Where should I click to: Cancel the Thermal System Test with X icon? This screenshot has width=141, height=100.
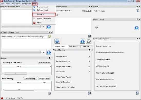tap(89, 41)
